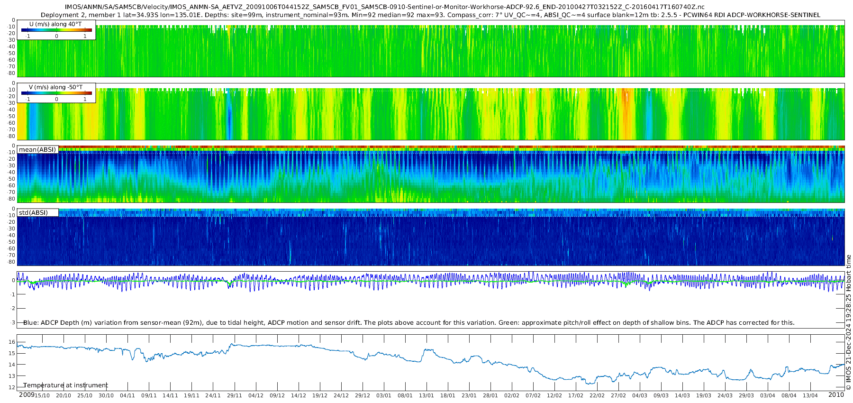Click the 2010 year label on the time axis
Image resolution: width=853 pixels, height=403 pixels.
[x=836, y=395]
